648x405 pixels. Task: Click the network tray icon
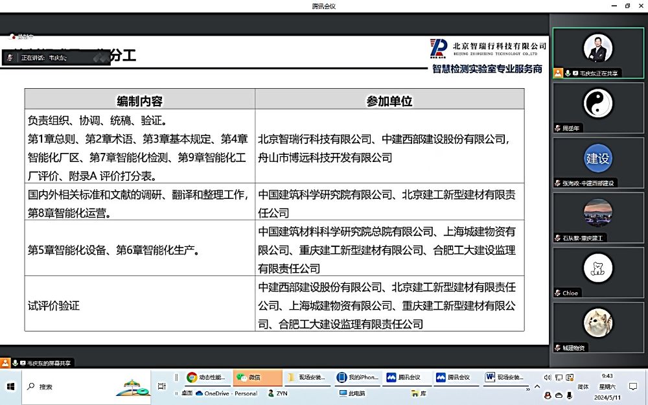click(x=559, y=377)
